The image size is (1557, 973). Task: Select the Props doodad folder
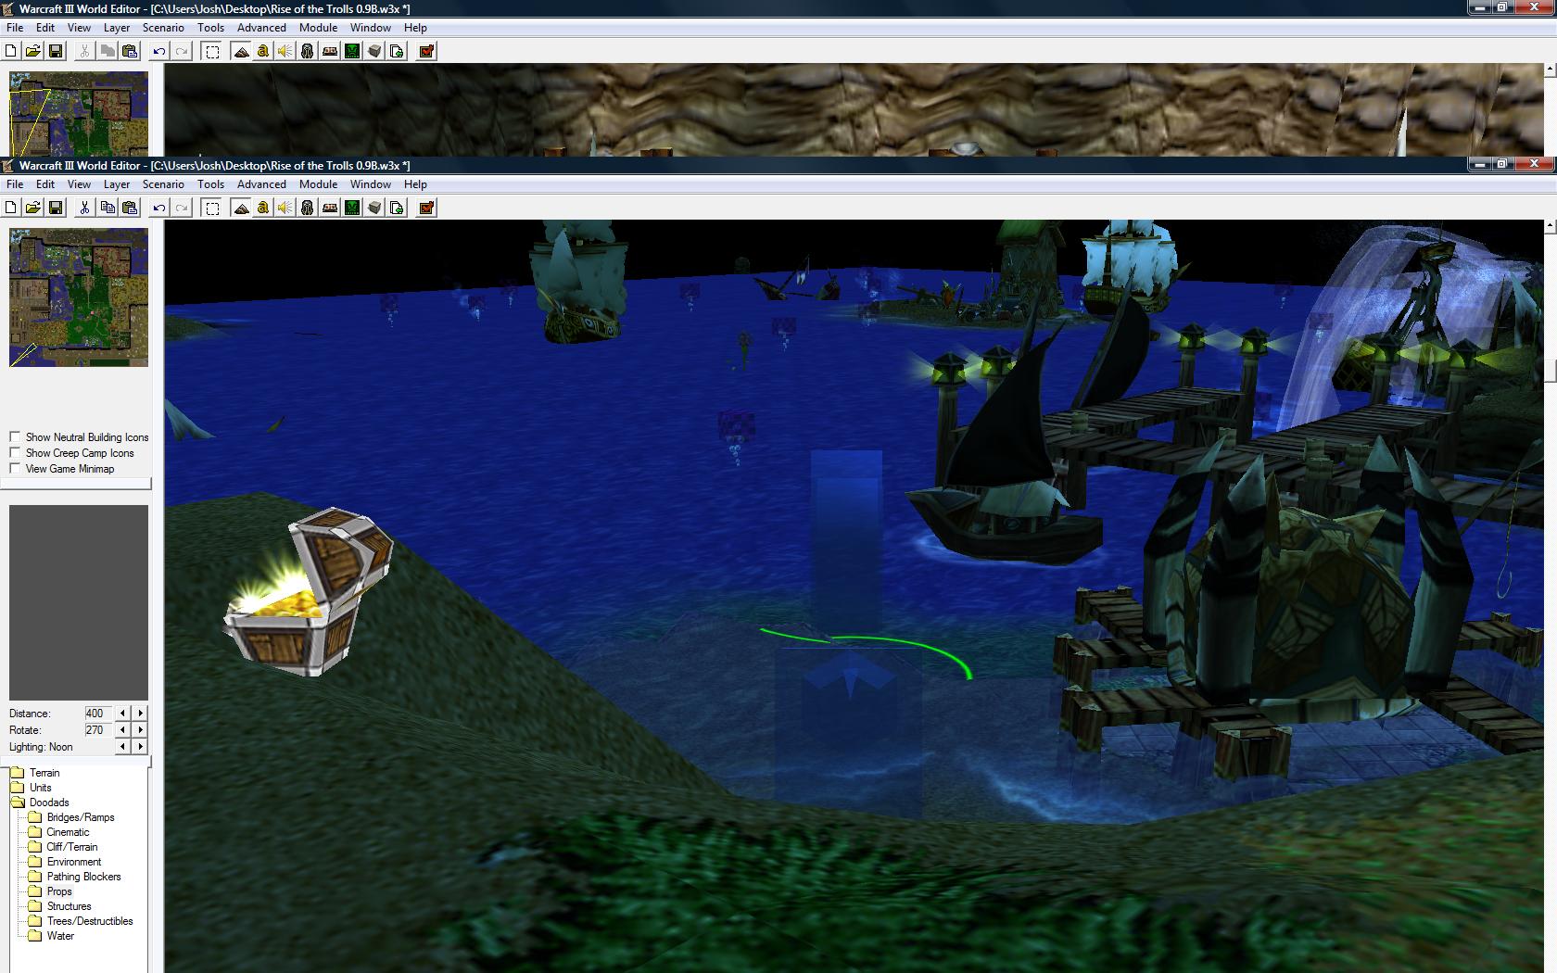coord(51,891)
